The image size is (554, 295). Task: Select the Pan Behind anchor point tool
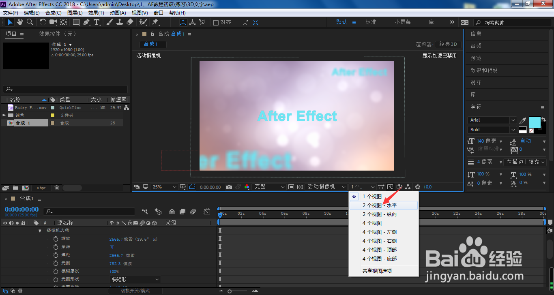pos(63,22)
